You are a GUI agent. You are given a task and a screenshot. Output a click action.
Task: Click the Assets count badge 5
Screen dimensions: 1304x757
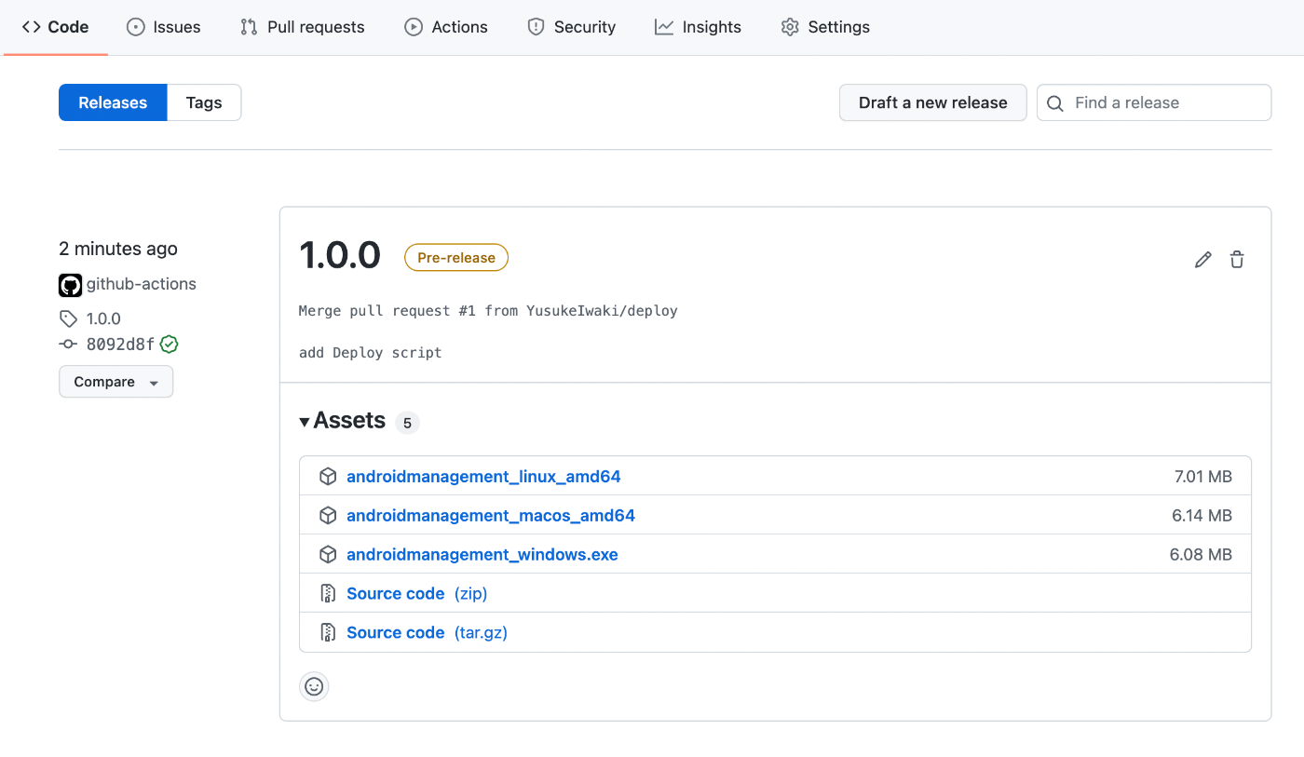[407, 423]
